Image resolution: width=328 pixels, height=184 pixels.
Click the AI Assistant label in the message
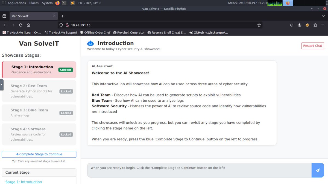(102, 66)
